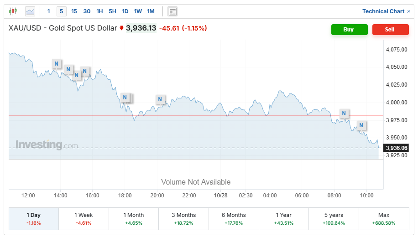Click the XAU/USD Gold Spot title
418x242 pixels.
(63, 28)
